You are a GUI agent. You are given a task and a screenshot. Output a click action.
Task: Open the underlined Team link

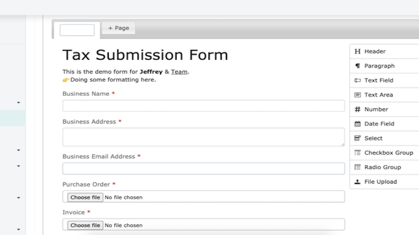coord(179,72)
